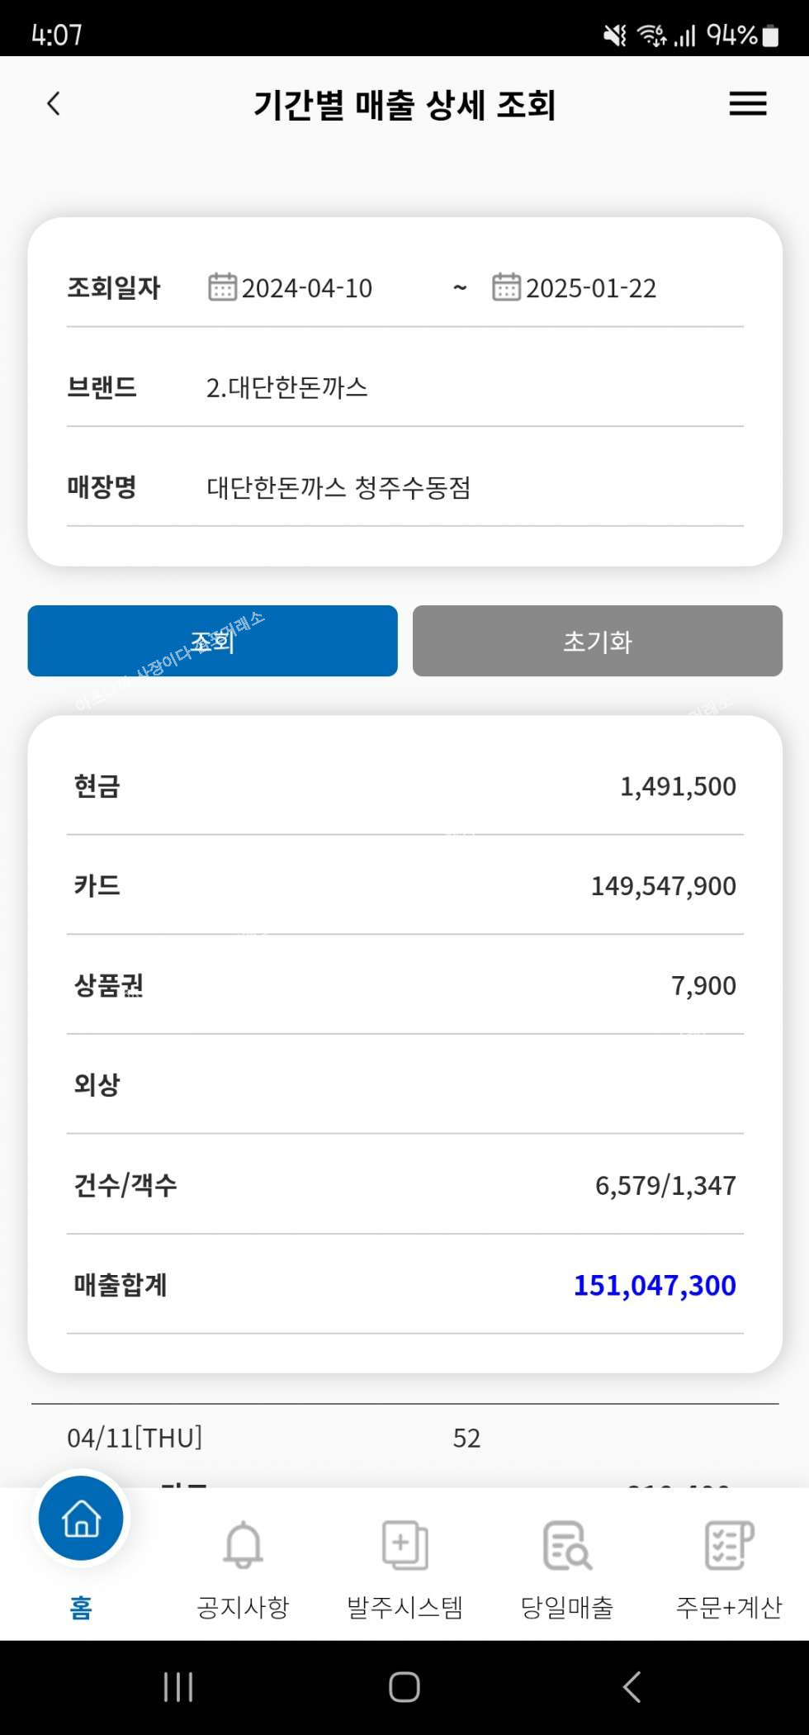Tap the 카드 sales amount row

coord(404,885)
